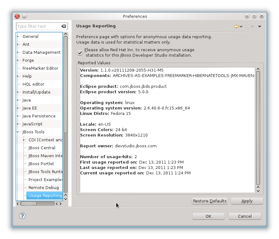Viewport: 279px width, 239px height.
Task: Click the Version value 1.1.0.v20111208-2055-H31-M5
Action: (x=132, y=70)
